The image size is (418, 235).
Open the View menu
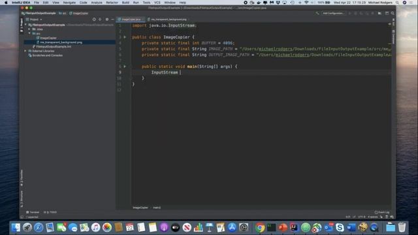pos(56,3)
